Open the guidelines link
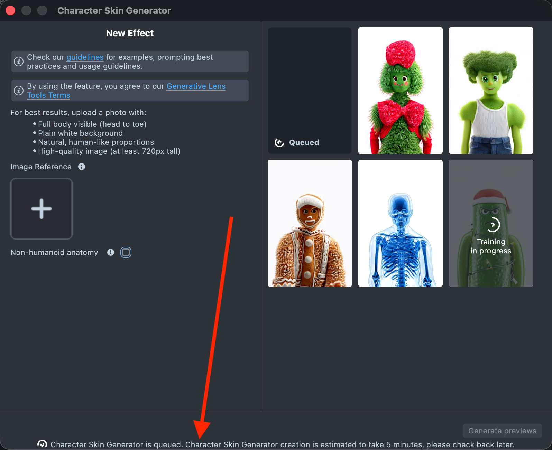Viewport: 552px width, 450px height. 85,57
